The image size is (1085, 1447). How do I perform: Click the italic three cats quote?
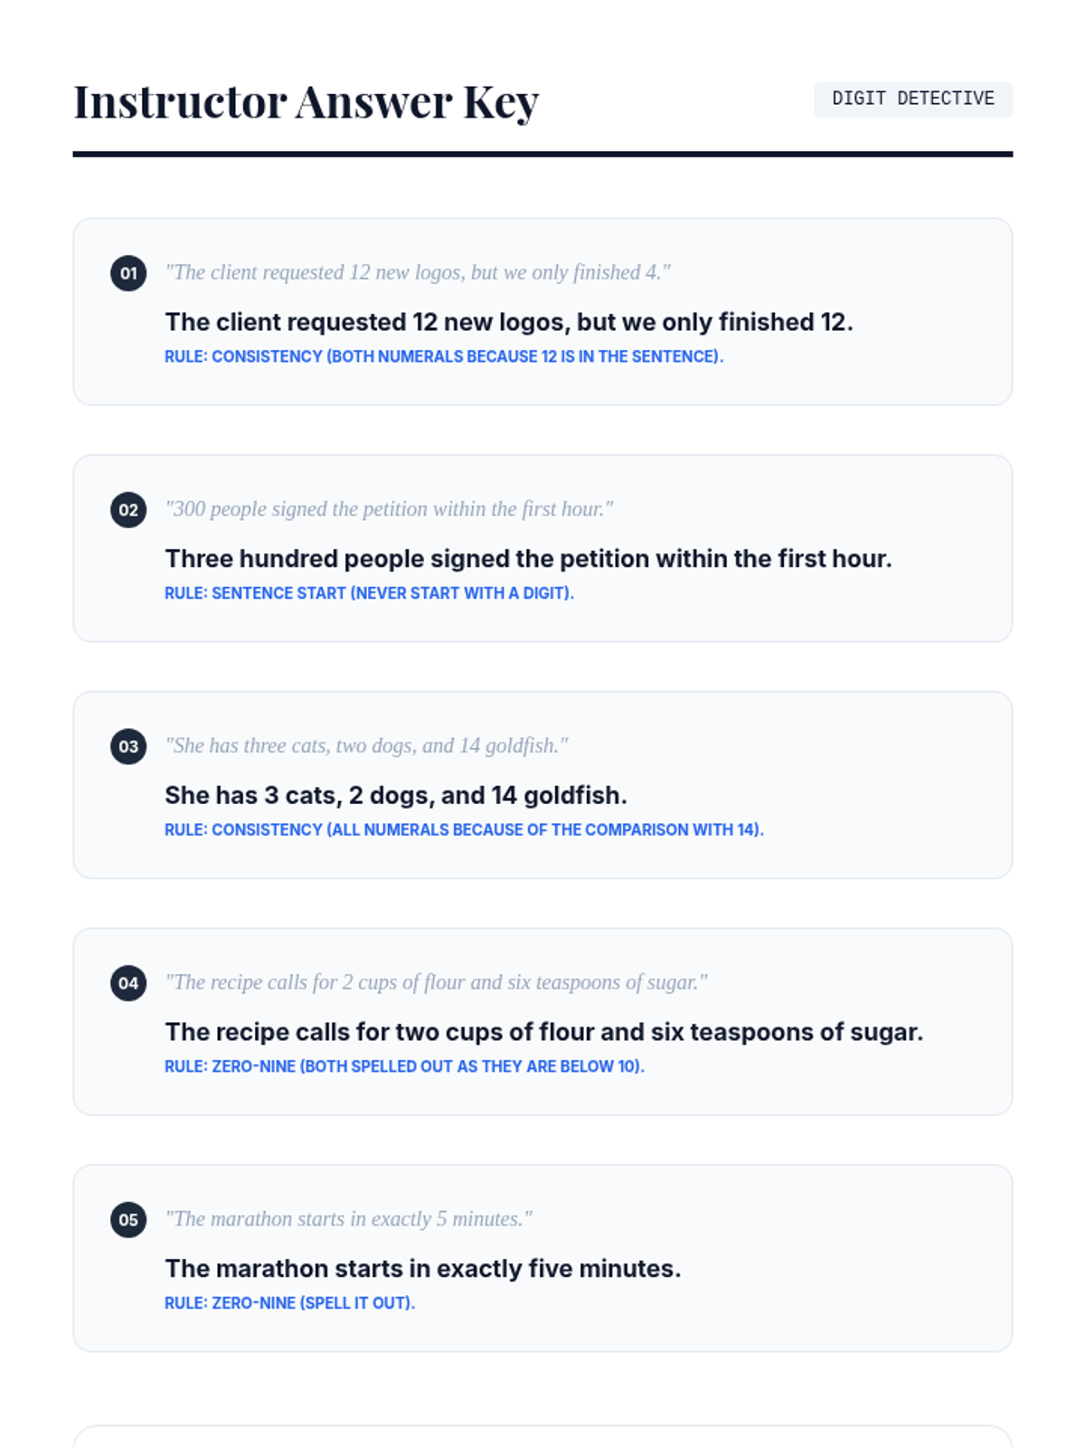[x=366, y=746]
